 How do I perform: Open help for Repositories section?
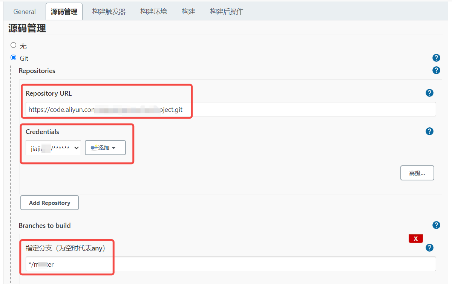(x=436, y=70)
